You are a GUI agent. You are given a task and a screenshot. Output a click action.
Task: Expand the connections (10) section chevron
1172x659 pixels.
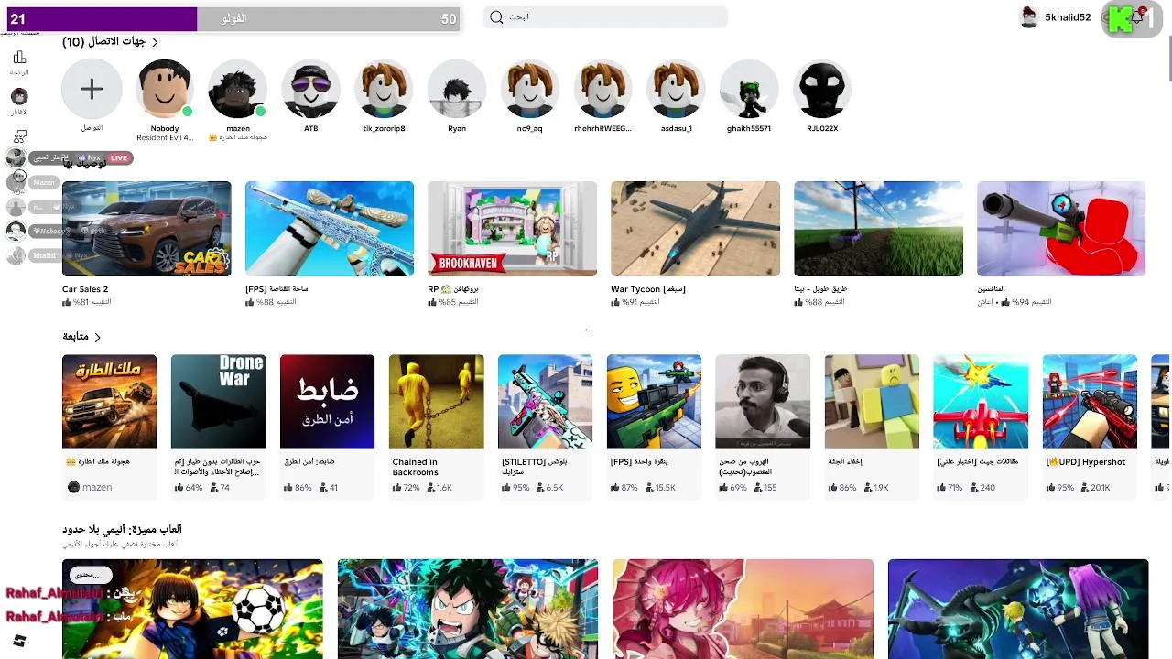click(x=155, y=42)
